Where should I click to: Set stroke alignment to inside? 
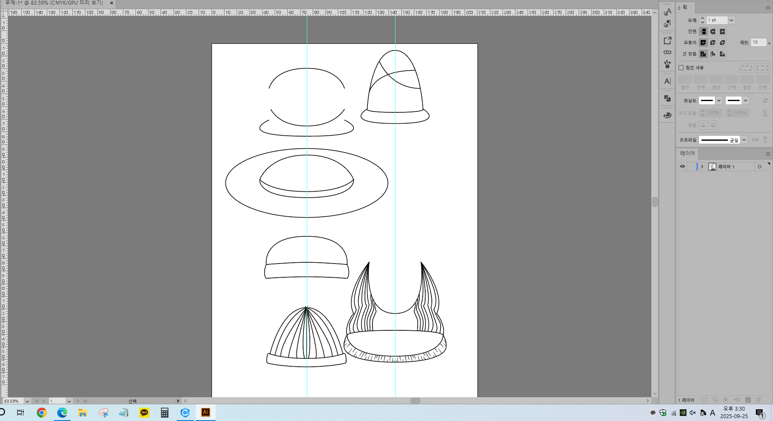[x=713, y=54]
